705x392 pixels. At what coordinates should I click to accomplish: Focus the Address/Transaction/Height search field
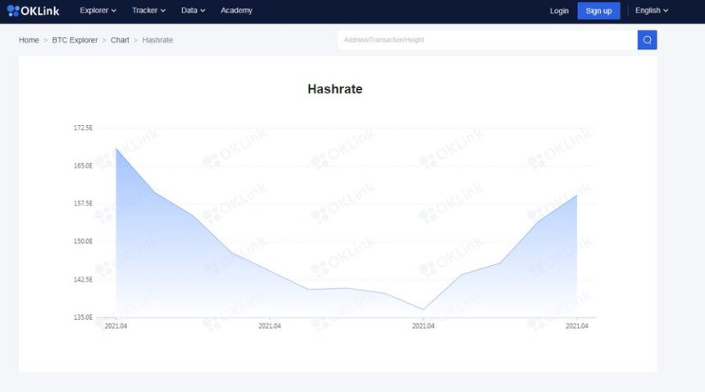487,40
